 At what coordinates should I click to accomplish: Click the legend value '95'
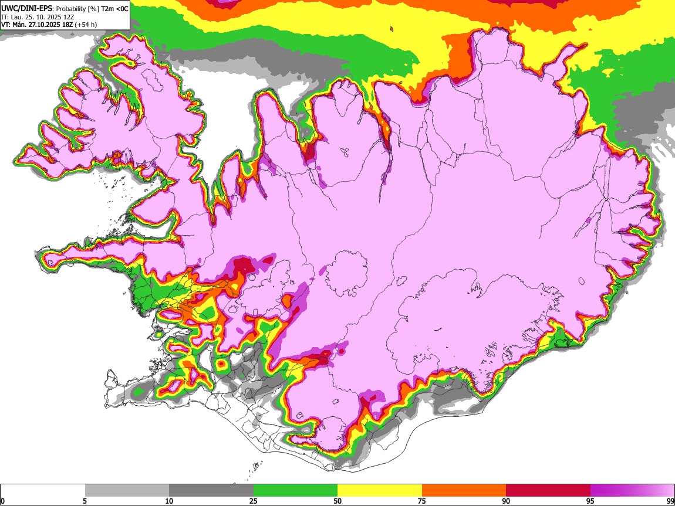(590, 501)
